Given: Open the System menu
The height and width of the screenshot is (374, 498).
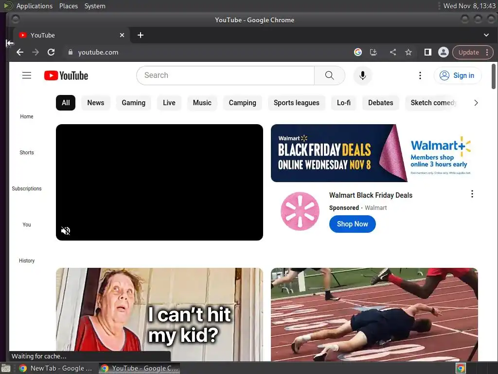Looking at the screenshot, I should [95, 6].
